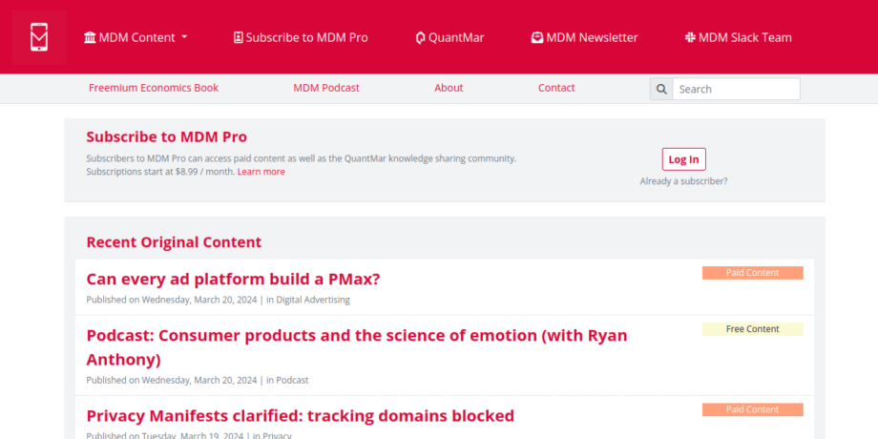This screenshot has width=878, height=439.
Task: Click the Subscribe to MDM Pro badge icon
Action: 239,38
